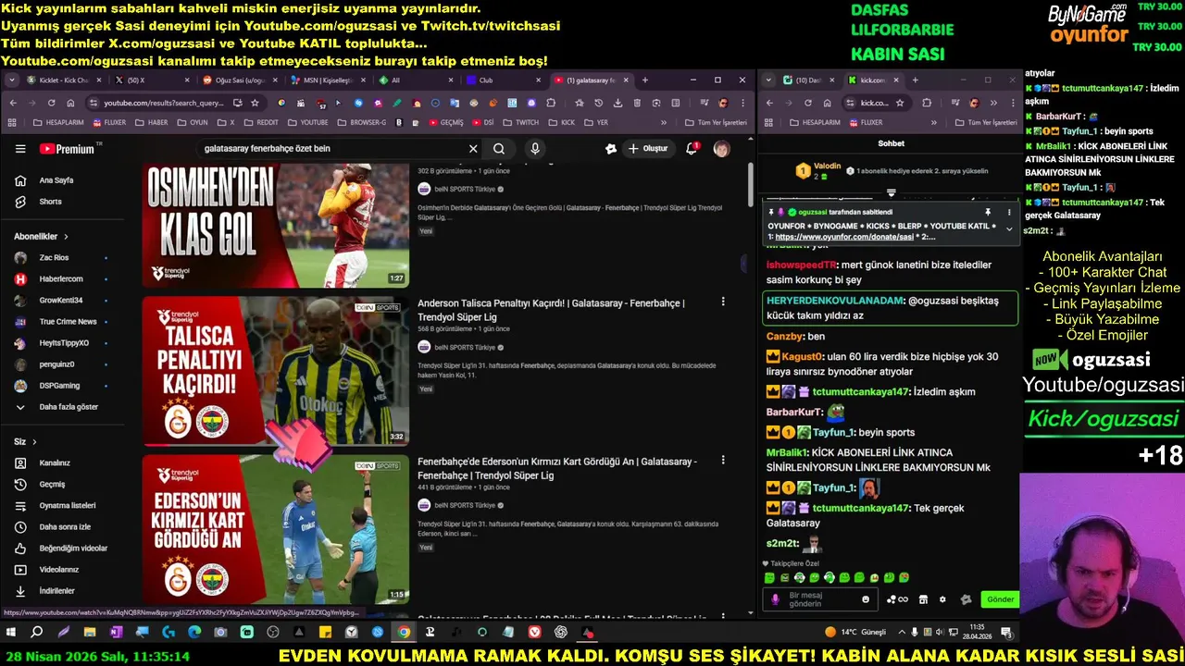Open TWITCH bookmark folder
The height and width of the screenshot is (666, 1185).
coord(520,122)
